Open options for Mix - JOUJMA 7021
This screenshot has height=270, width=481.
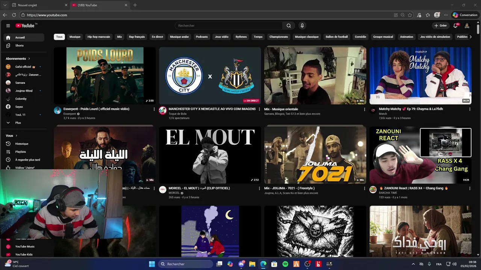coord(365,188)
